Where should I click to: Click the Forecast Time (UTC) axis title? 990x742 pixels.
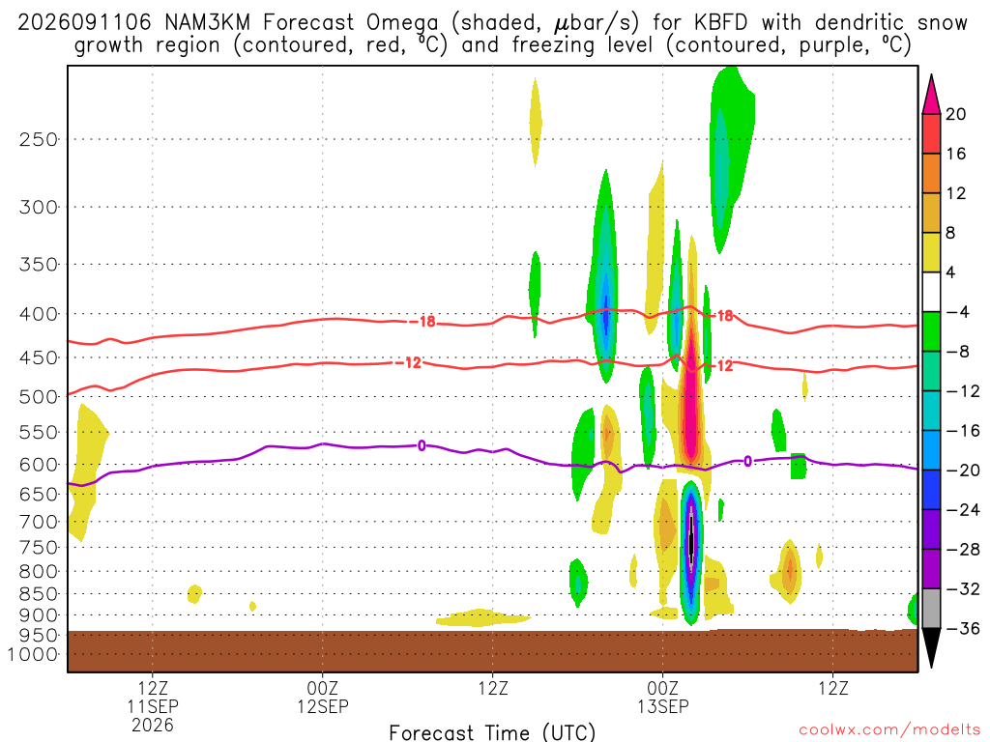pyautogui.click(x=492, y=732)
